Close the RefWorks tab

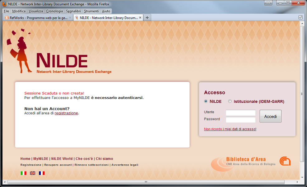(x=70, y=18)
